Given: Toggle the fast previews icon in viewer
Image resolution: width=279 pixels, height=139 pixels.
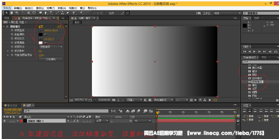Looking at the screenshot, I should 196,100.
